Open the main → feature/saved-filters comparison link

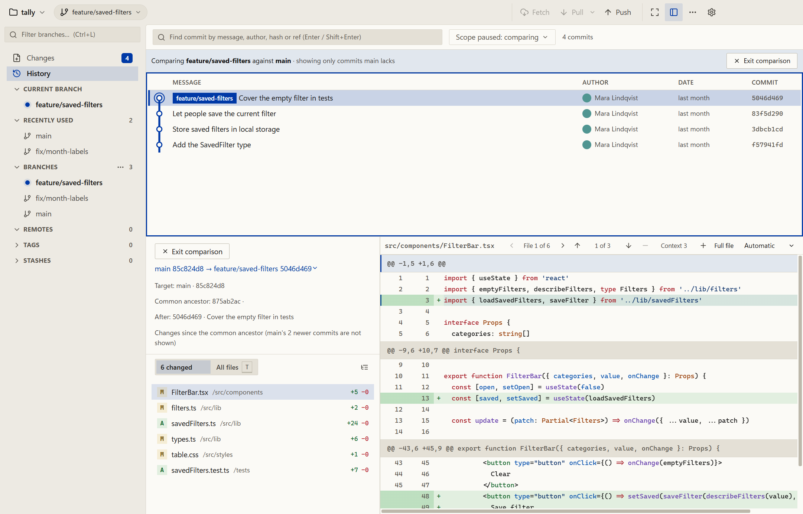click(236, 269)
